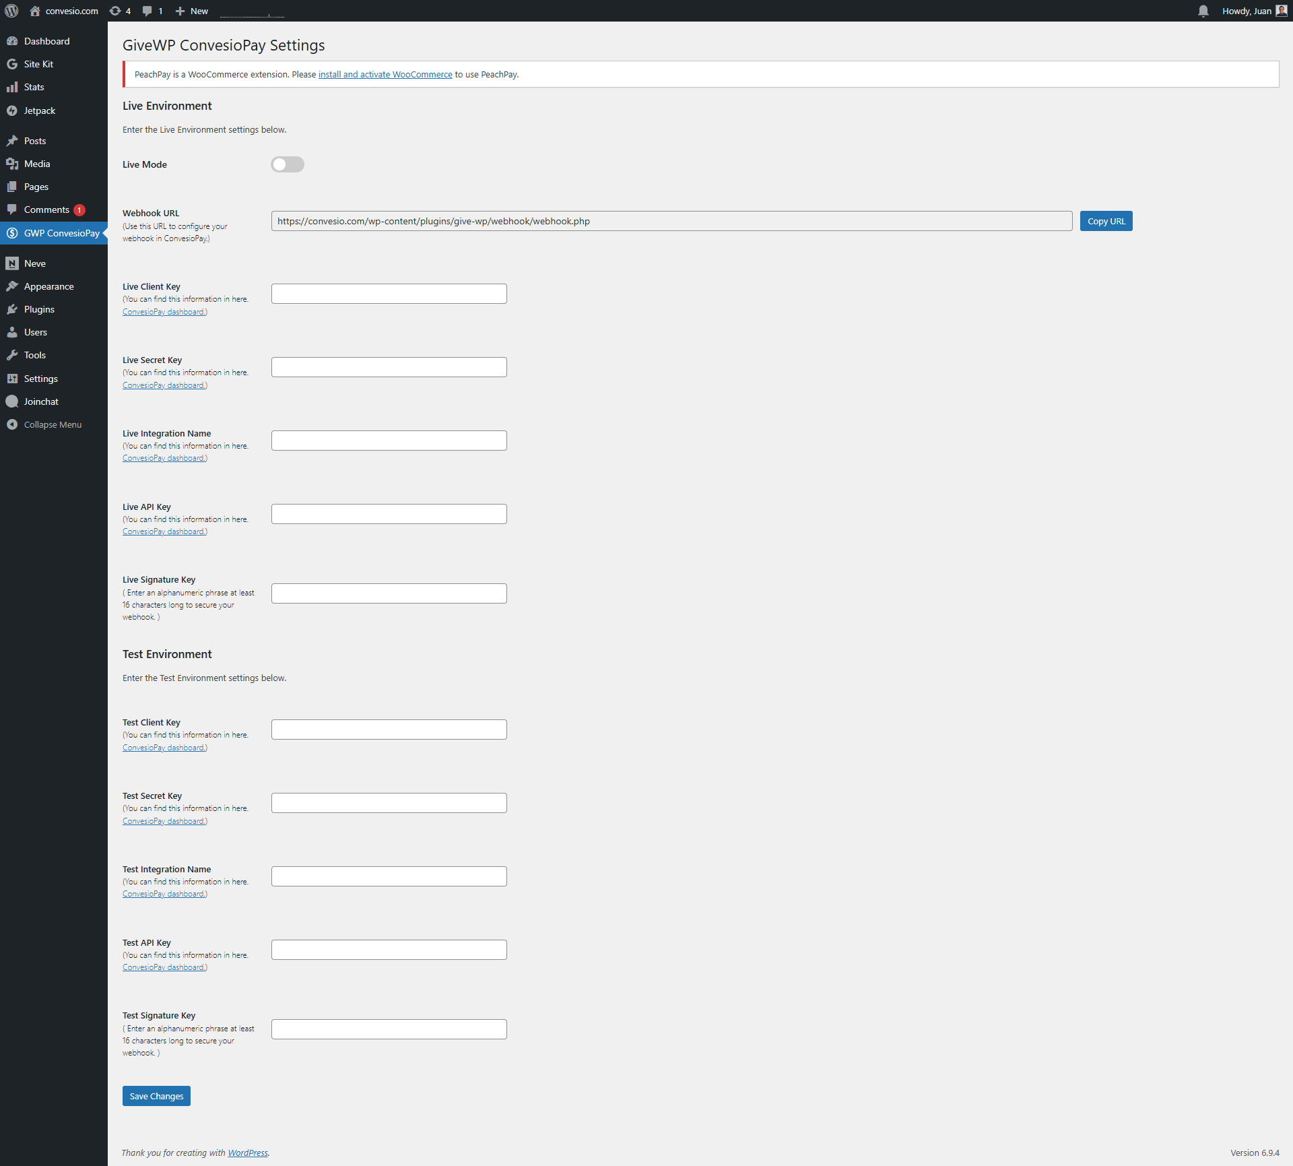Enable the Live Mode toggle
Viewport: 1293px width, 1166px height.
click(x=288, y=164)
